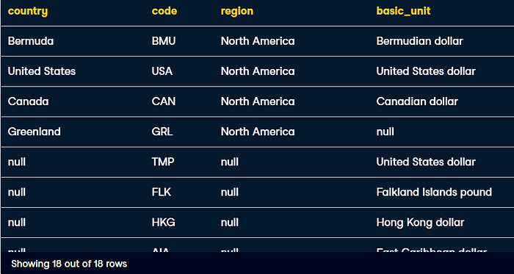Click the Greenland country cell
The height and width of the screenshot is (274, 514).
(34, 131)
